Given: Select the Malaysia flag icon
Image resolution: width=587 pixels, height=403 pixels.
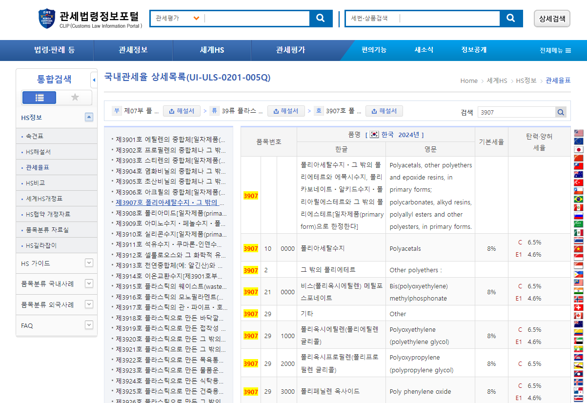Looking at the screenshot, I should (x=579, y=282).
